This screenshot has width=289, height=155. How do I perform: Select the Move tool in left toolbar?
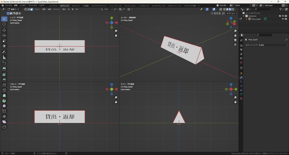click(x=4, y=30)
